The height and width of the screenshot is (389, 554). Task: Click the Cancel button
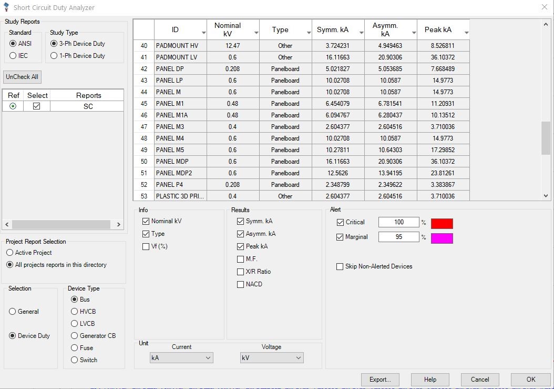480,380
